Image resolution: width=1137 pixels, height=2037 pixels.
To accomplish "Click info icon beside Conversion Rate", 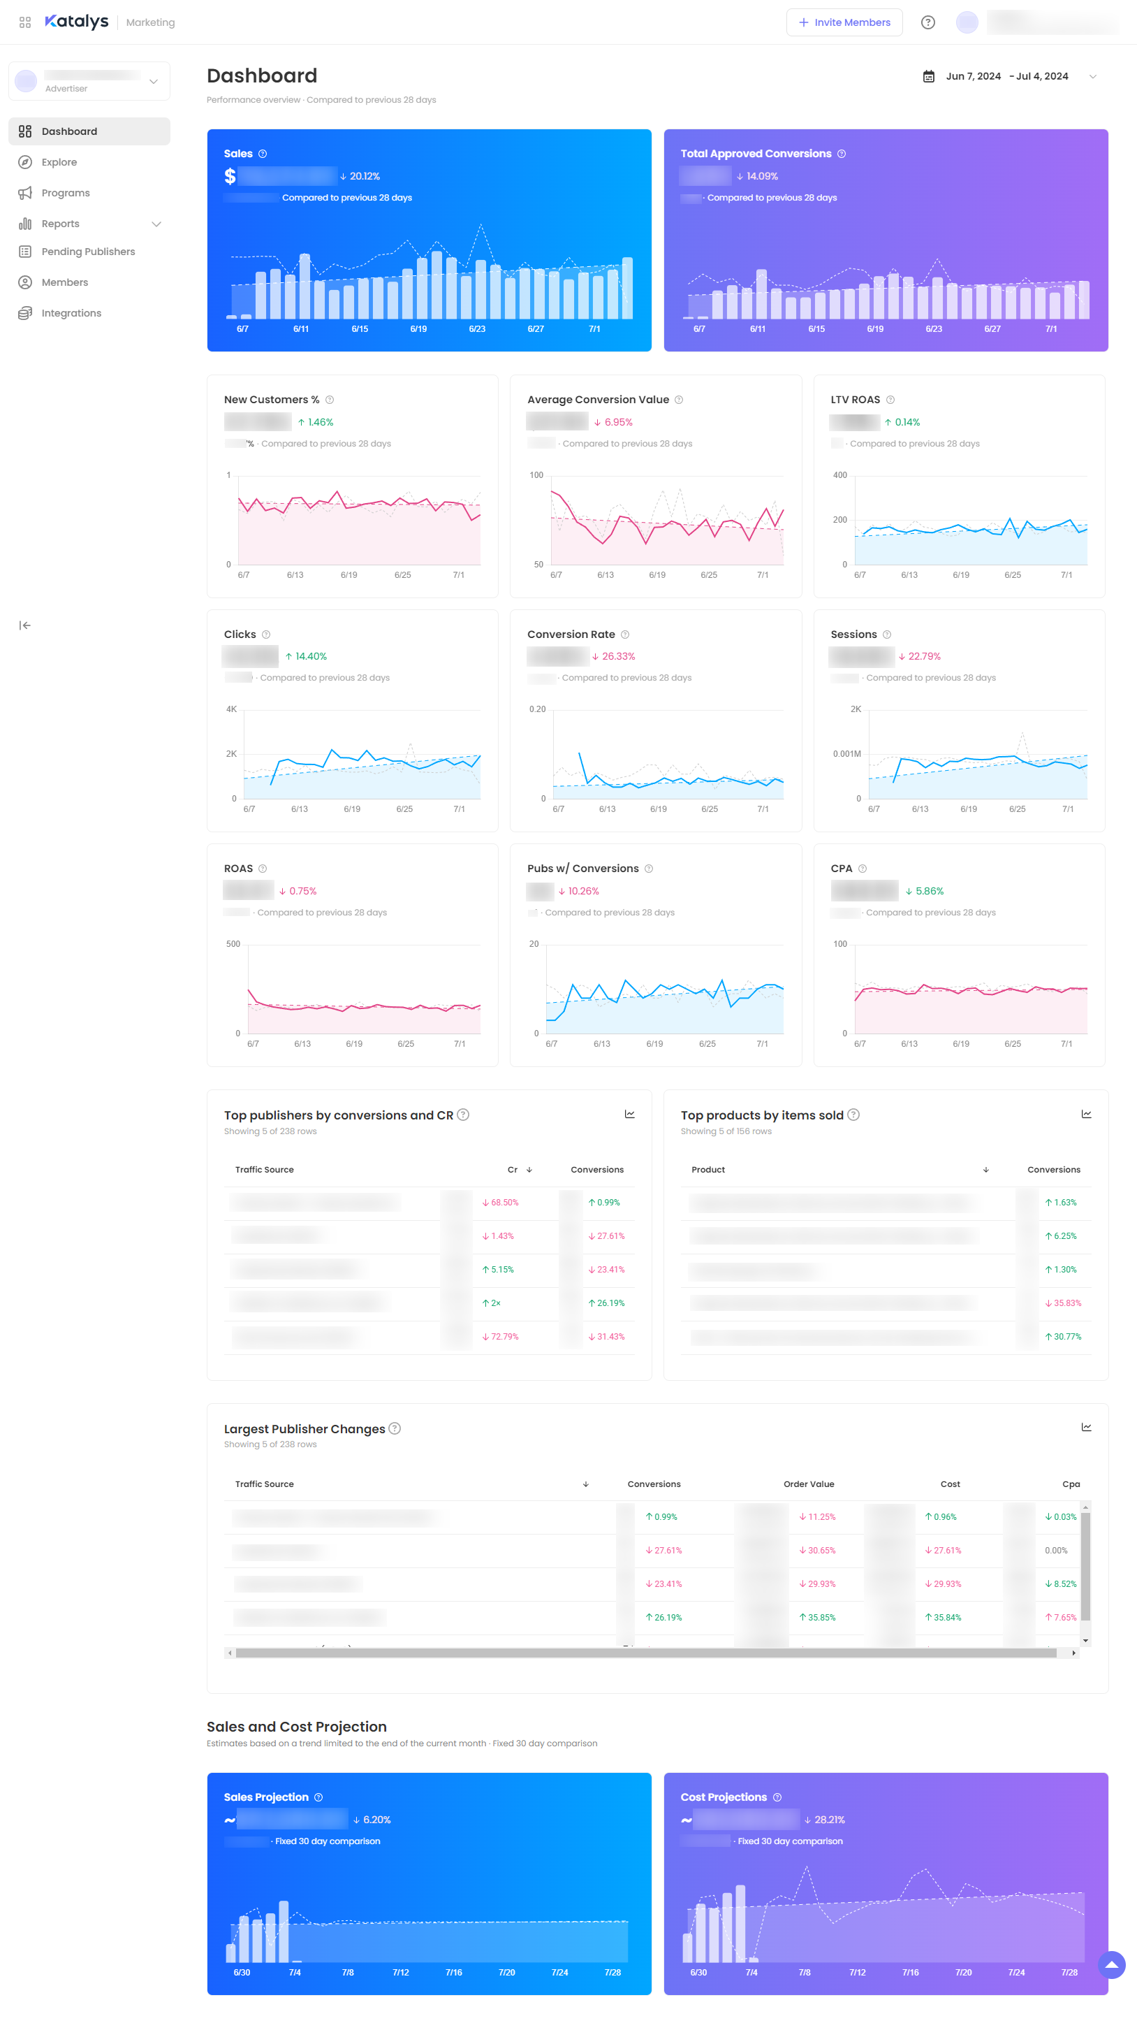I will 624,635.
